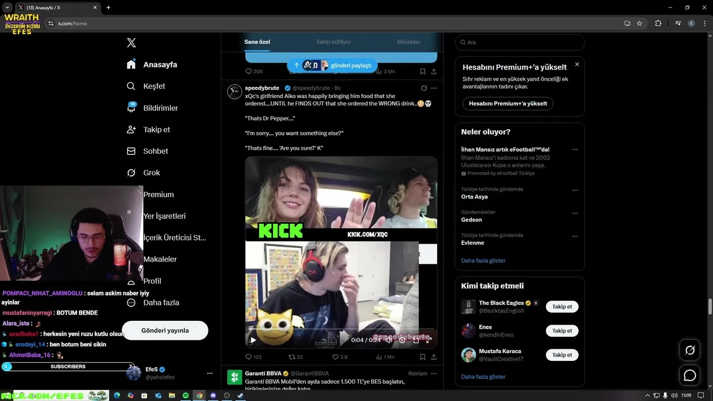
Task: Click Hesabını Premium+'a yükselt button
Action: click(507, 104)
